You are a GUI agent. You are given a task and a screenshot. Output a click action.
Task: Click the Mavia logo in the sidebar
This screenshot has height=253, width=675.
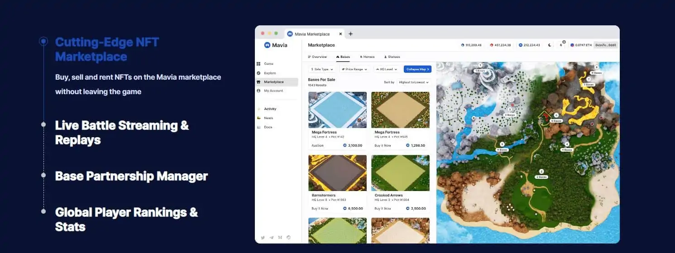(276, 45)
